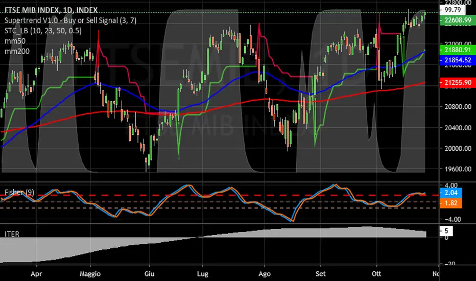Click the 21854.52 blue price tag
The width and height of the screenshot is (476, 281).
click(x=458, y=60)
